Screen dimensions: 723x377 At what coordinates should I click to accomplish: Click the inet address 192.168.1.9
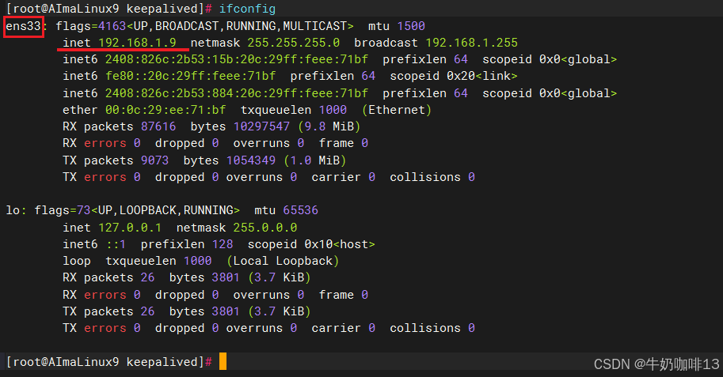(x=138, y=43)
